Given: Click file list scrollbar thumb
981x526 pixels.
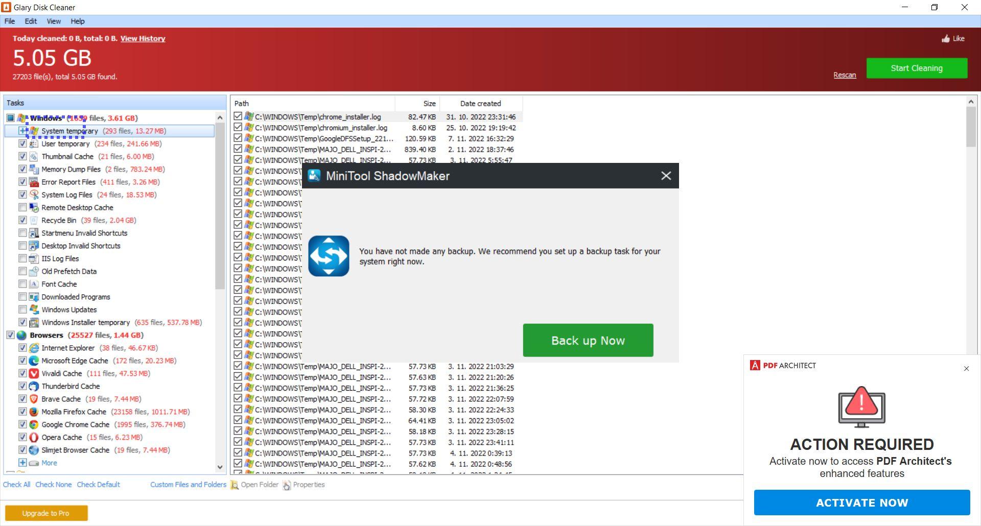Looking at the screenshot, I should (x=971, y=127).
